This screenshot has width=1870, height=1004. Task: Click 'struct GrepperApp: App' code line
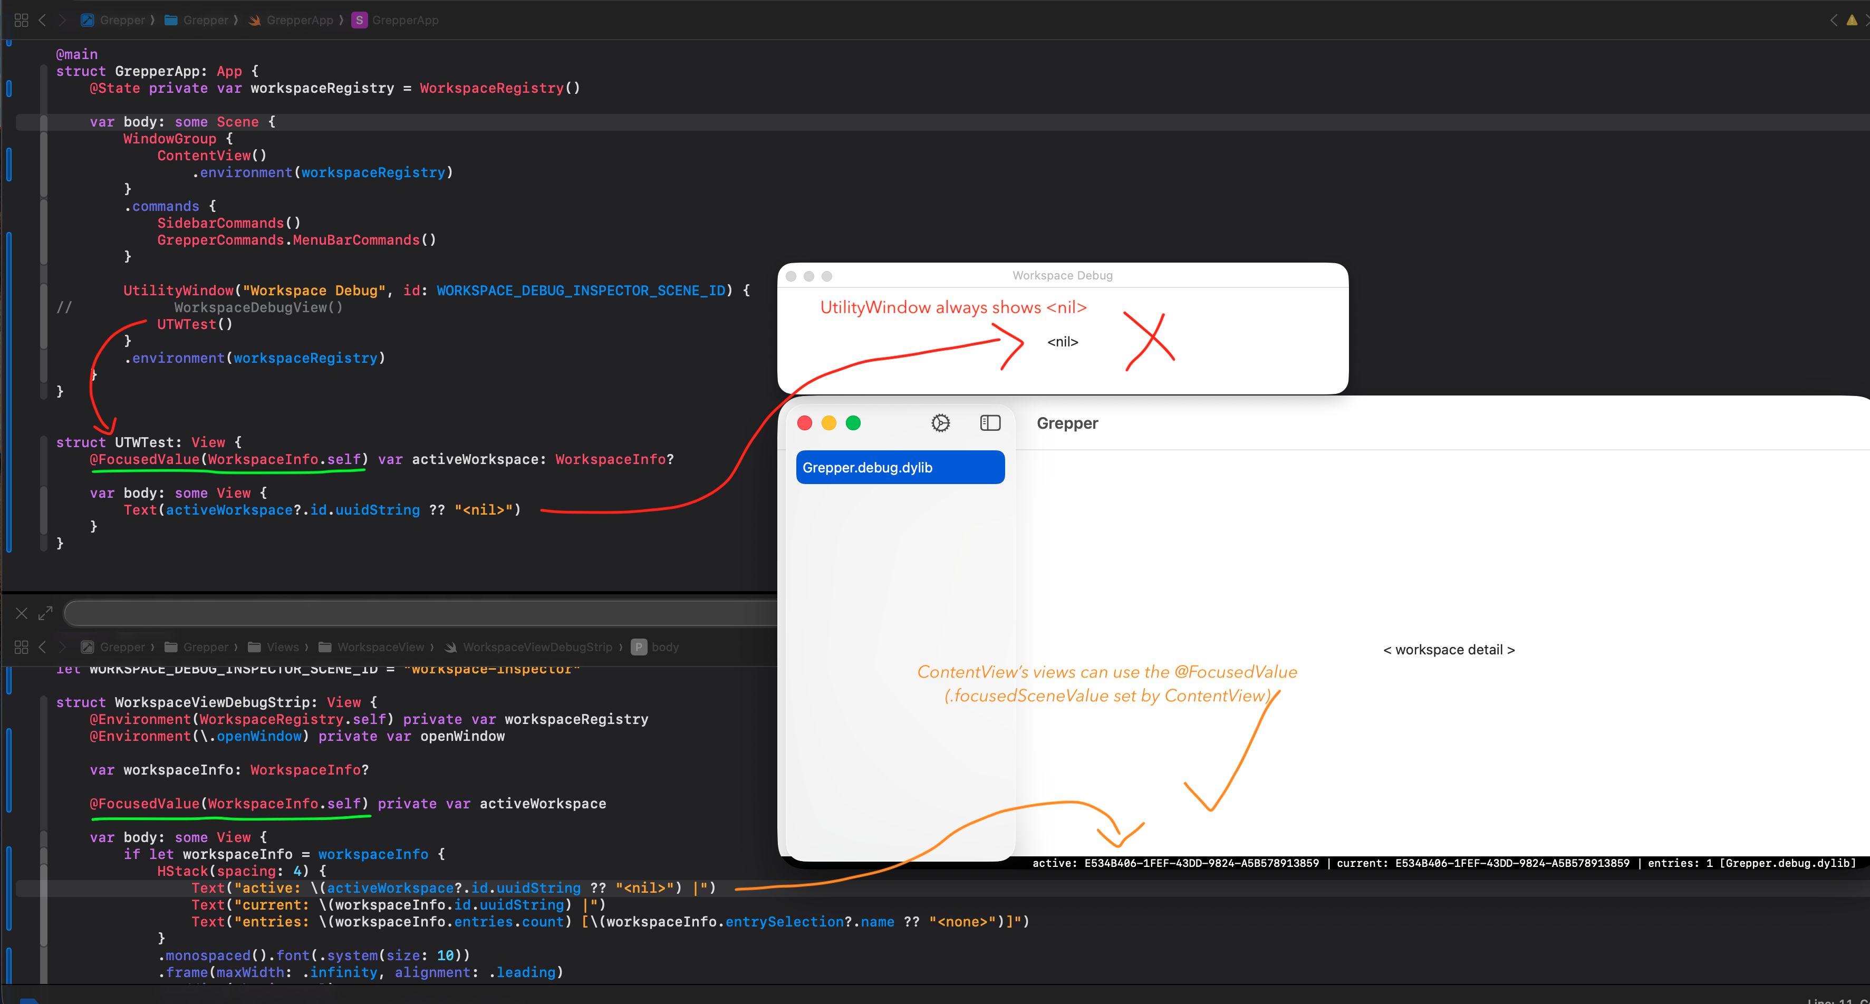coord(158,71)
